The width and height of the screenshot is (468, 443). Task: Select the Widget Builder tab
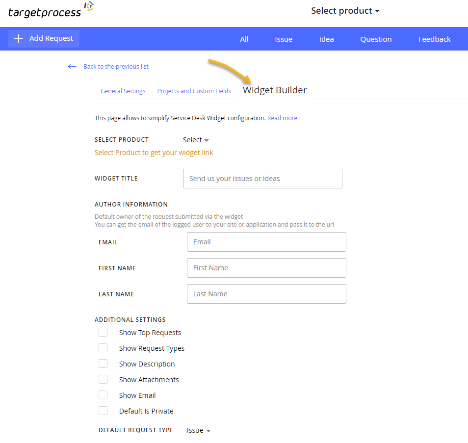pyautogui.click(x=275, y=90)
